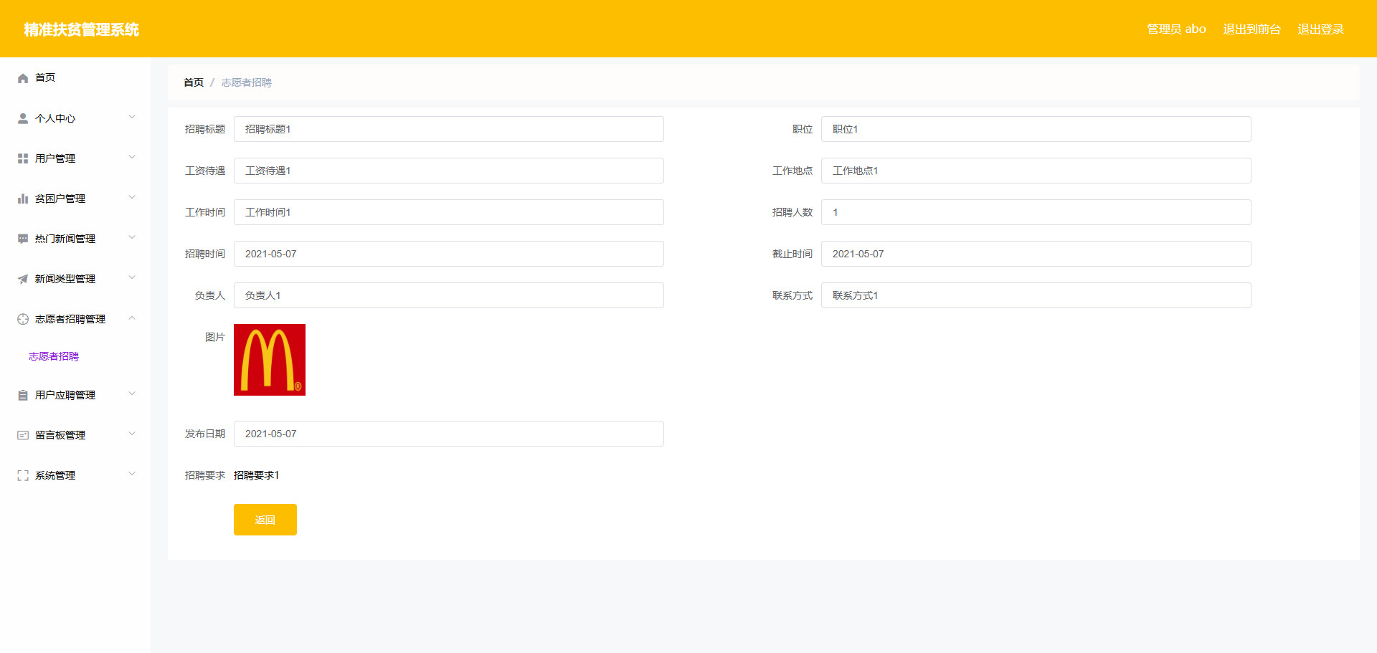Click the 招聘人数 input field
1377x653 pixels.
(1036, 212)
